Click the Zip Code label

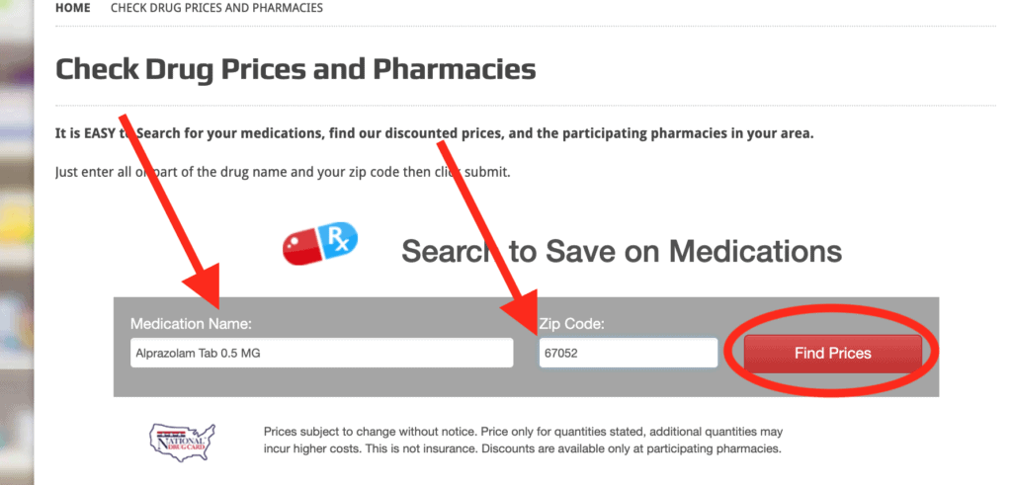571,324
